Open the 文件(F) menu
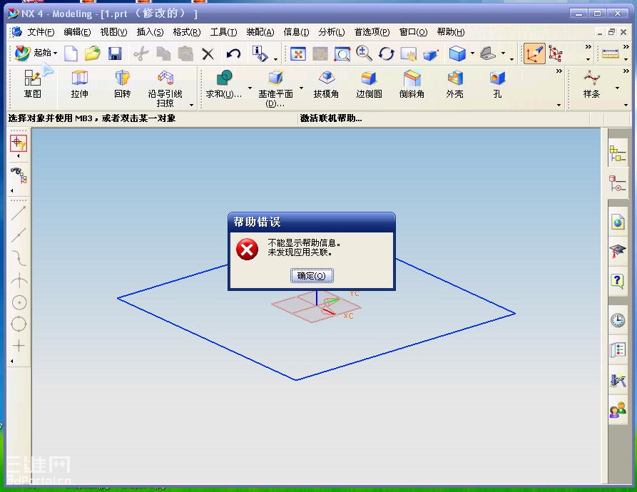Viewport: 637px width, 492px height. (x=41, y=32)
